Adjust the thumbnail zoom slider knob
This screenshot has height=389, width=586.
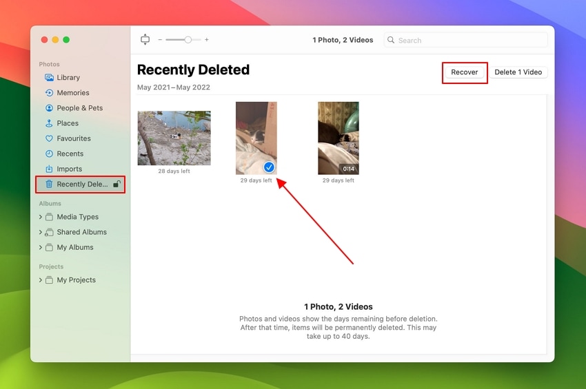pos(188,39)
